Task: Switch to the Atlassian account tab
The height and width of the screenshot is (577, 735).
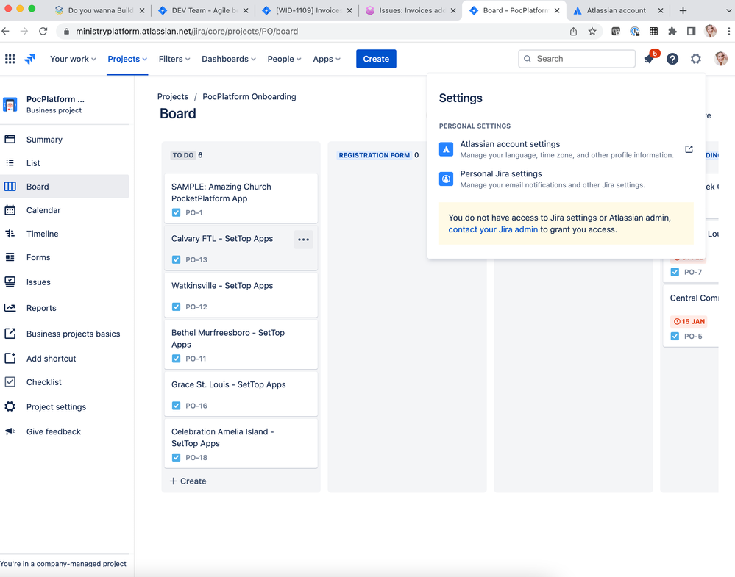Action: pos(617,10)
